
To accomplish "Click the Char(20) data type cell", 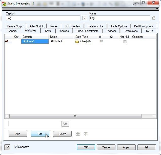I will 86,41.
